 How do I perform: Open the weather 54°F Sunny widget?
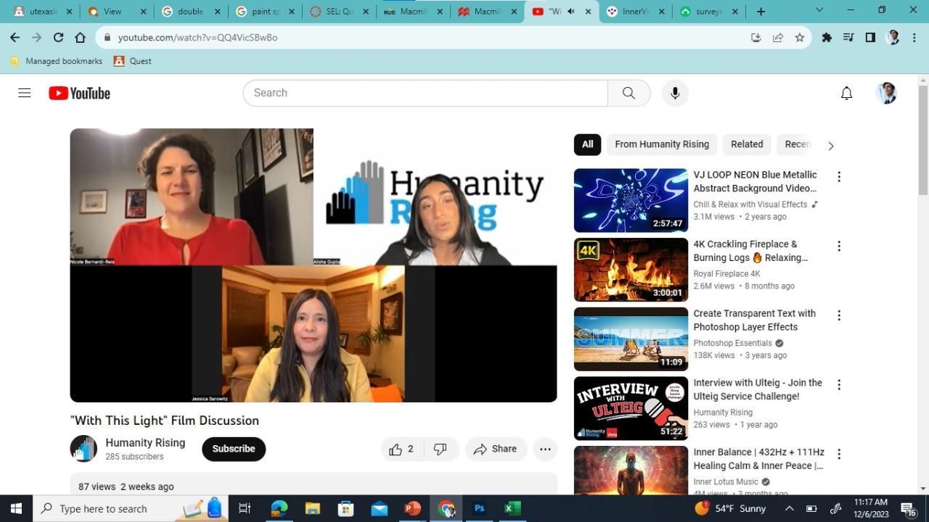point(730,508)
